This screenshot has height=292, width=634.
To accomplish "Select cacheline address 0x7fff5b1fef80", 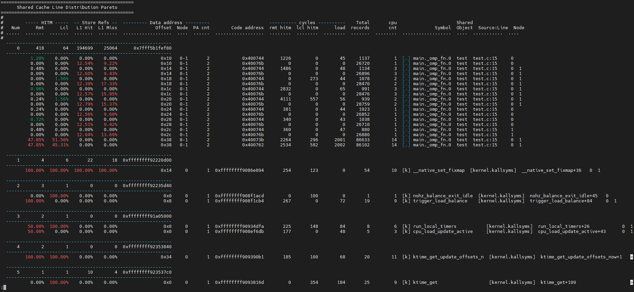I will click(x=153, y=48).
